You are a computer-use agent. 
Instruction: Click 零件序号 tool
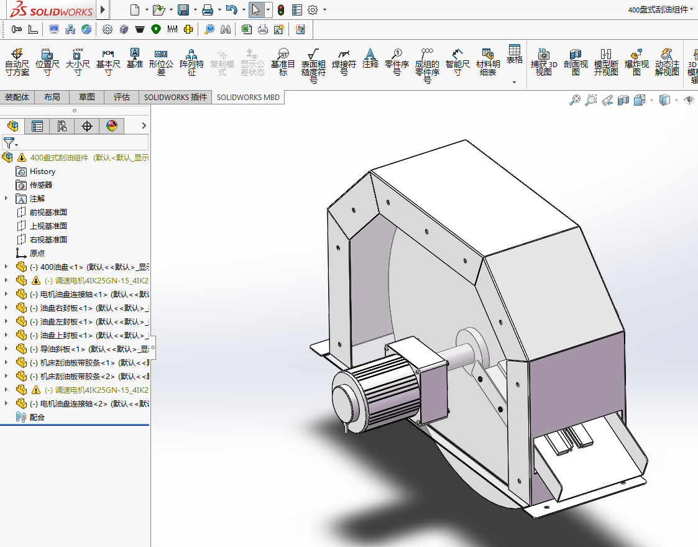click(x=397, y=62)
